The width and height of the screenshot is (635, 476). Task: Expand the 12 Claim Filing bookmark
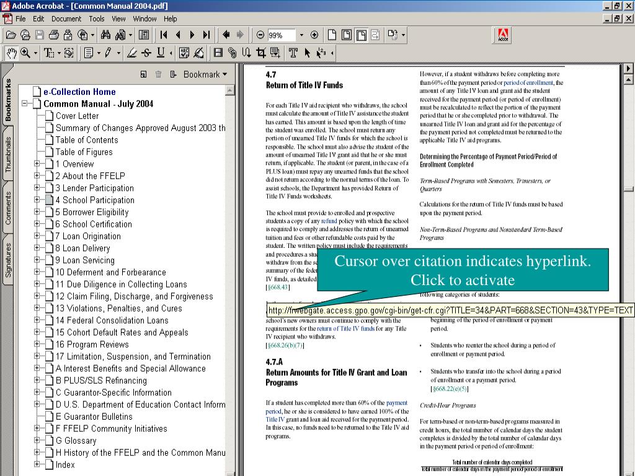[37, 296]
